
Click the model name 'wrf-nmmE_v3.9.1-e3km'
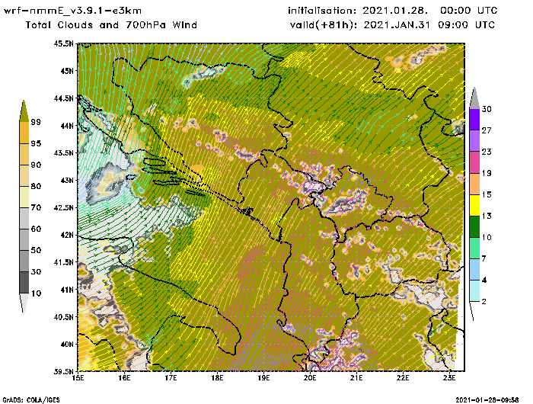coord(72,11)
